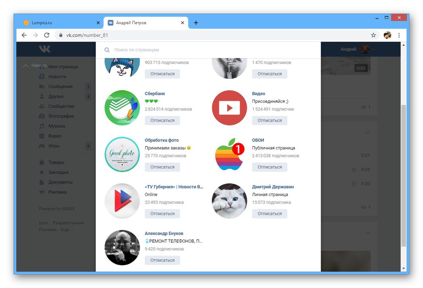This screenshot has width=423, height=288.
Task: Open the ОБОИ Apple logo avatar
Action: tap(229, 154)
